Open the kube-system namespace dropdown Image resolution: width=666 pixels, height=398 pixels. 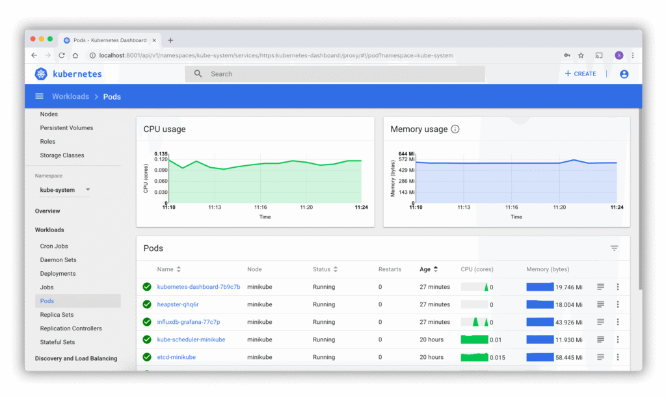tap(65, 190)
